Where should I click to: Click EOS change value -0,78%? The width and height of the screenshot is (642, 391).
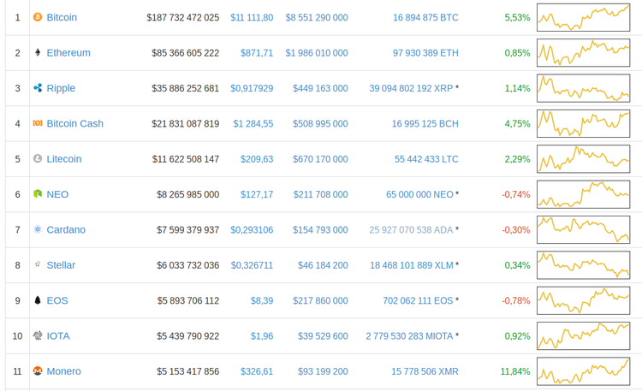[516, 300]
